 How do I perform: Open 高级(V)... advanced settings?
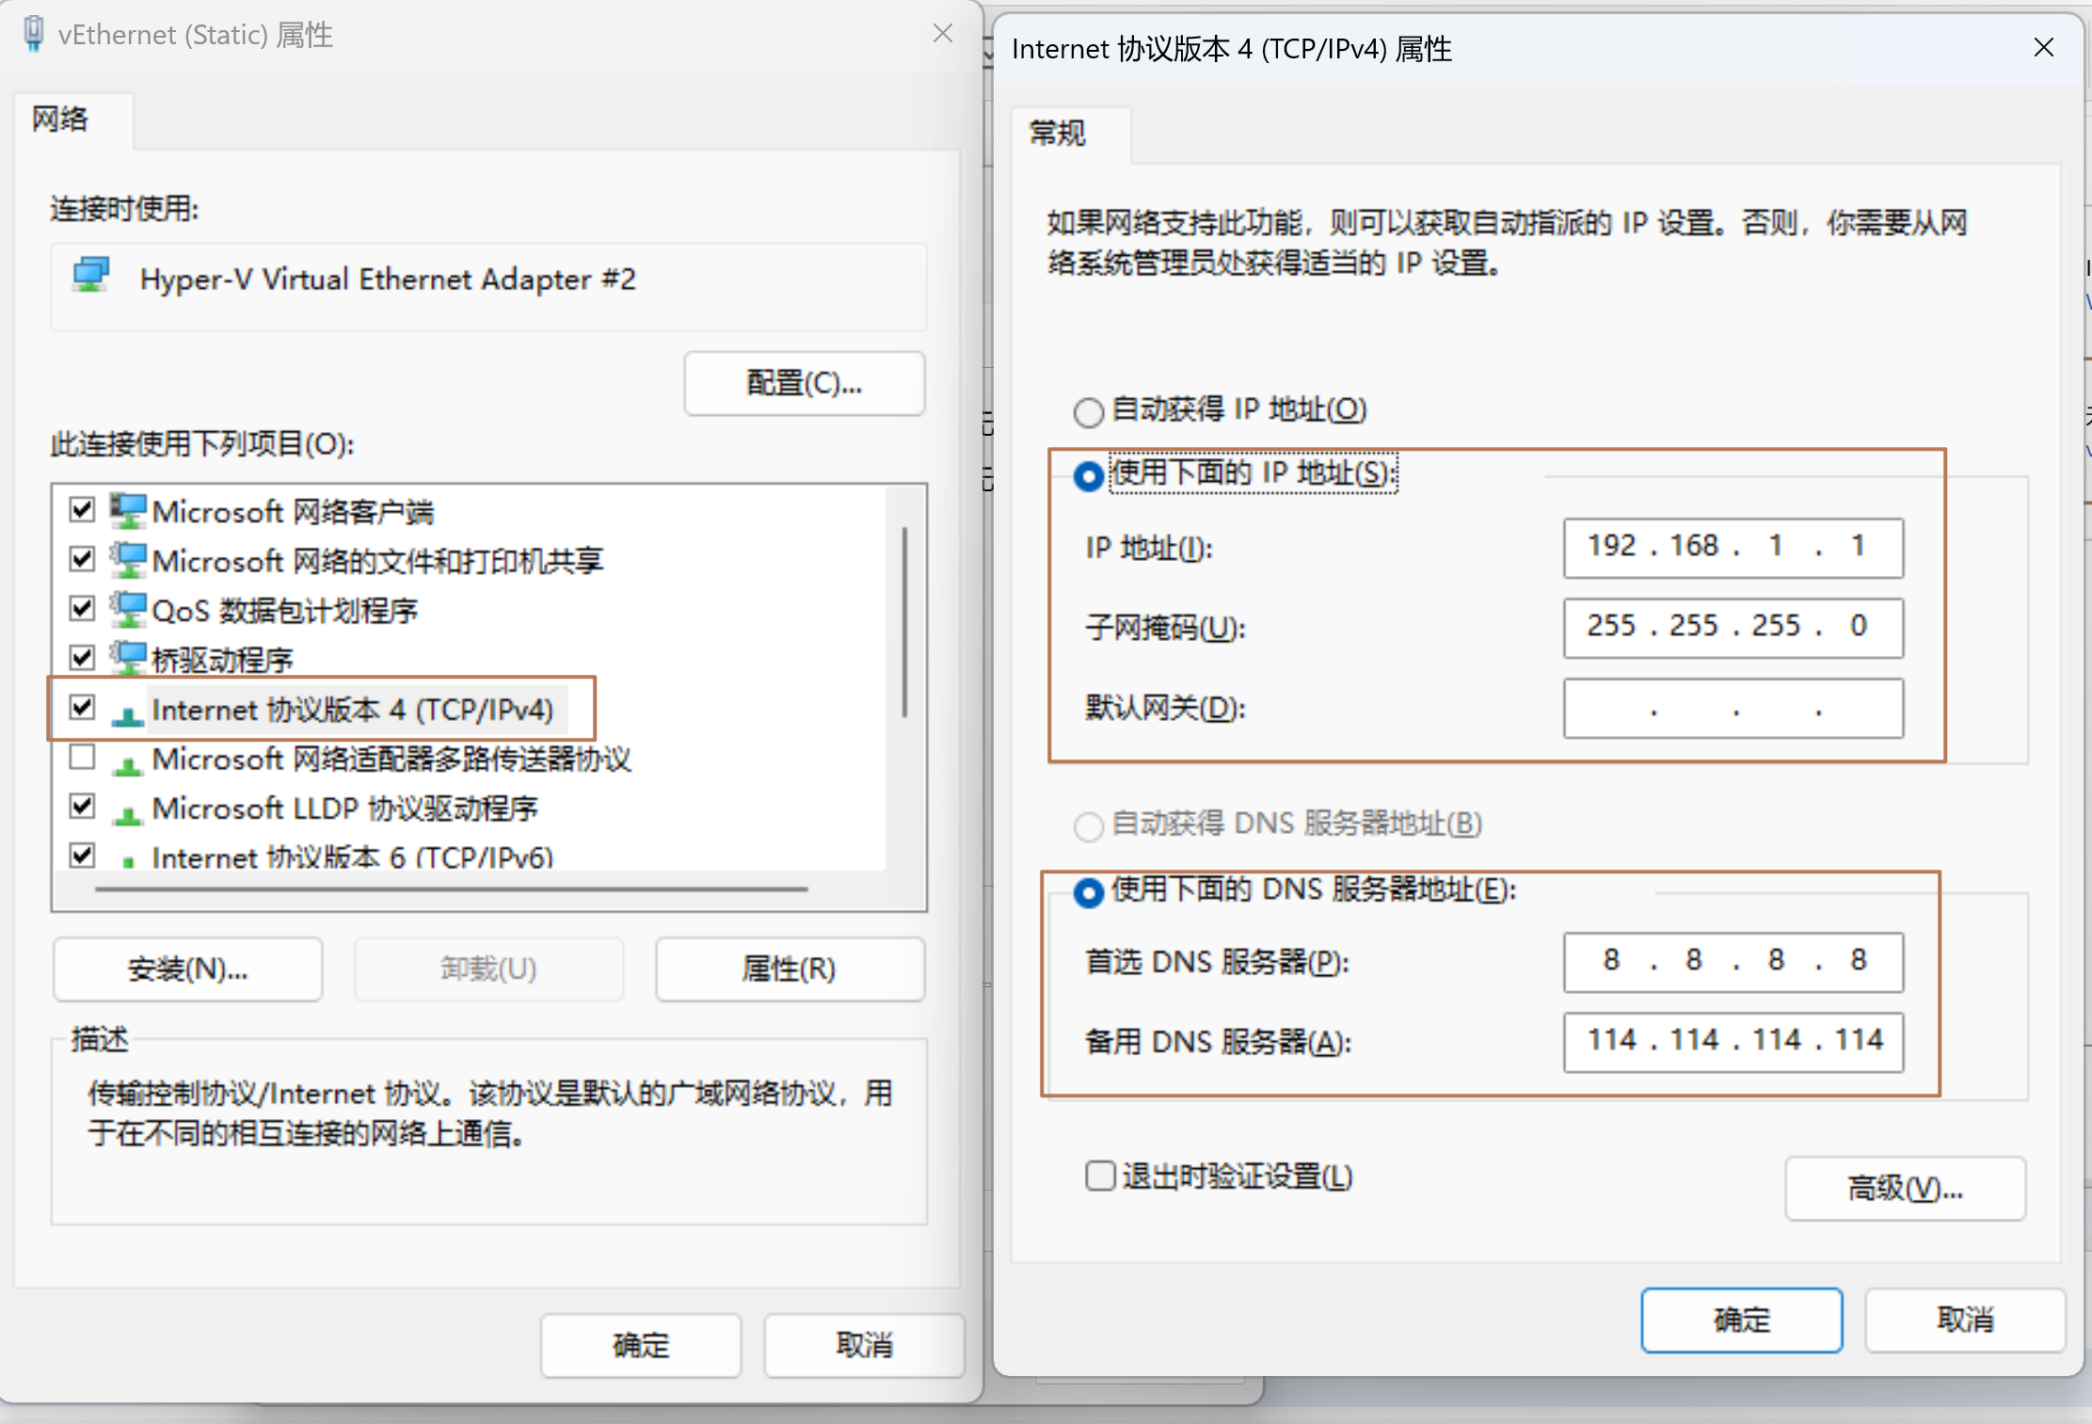[1905, 1189]
